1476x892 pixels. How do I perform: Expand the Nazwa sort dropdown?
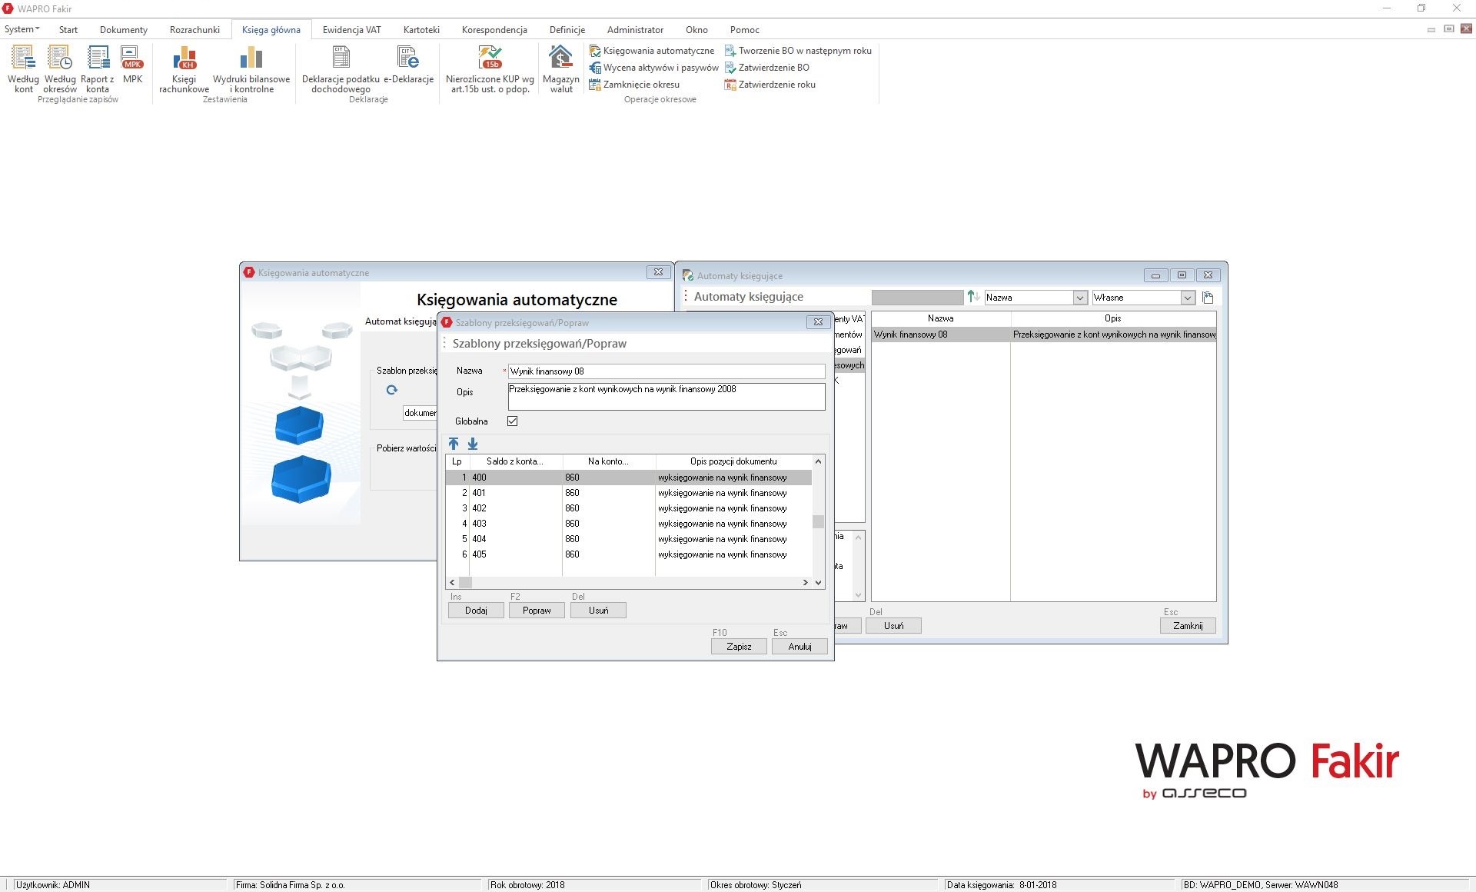tap(1079, 298)
